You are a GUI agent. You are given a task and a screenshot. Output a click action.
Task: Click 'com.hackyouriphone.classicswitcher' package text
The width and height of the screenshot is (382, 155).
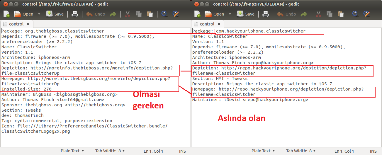[261, 31]
